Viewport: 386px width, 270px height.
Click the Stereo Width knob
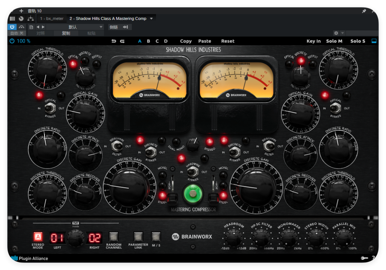[316, 238]
